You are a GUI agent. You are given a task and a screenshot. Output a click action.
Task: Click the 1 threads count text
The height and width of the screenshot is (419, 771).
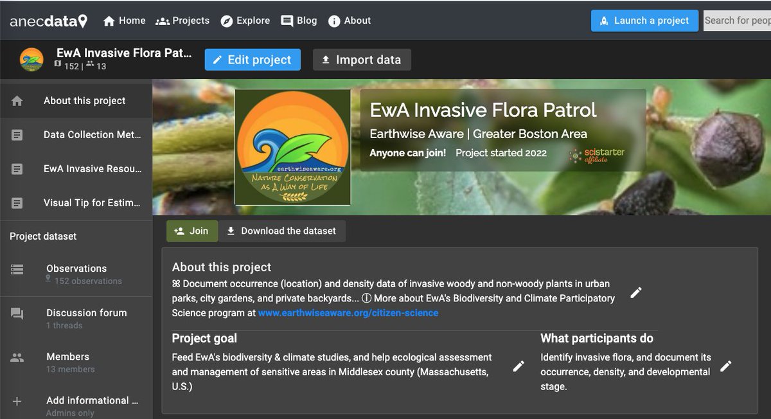tap(64, 325)
